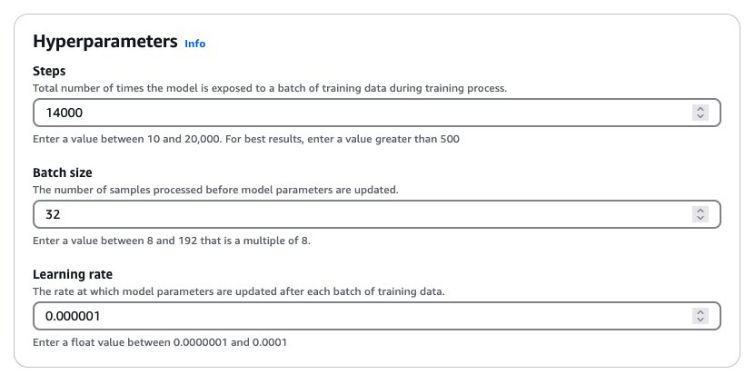Click the Steps field label
Image resolution: width=755 pixels, height=374 pixels.
pyautogui.click(x=49, y=71)
